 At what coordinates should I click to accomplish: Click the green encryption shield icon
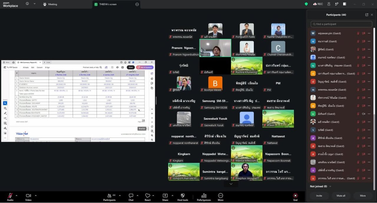point(306,4)
